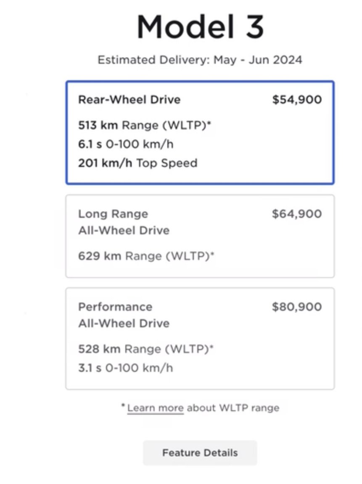Image resolution: width=362 pixels, height=484 pixels.
Task: Click the 3.1 s 0-100 km/h spec
Action: (x=125, y=368)
